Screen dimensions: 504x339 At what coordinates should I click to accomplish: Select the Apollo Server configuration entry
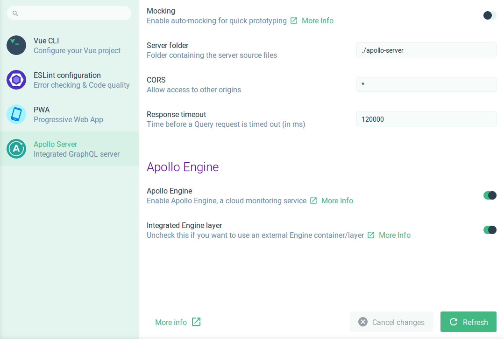click(70, 149)
